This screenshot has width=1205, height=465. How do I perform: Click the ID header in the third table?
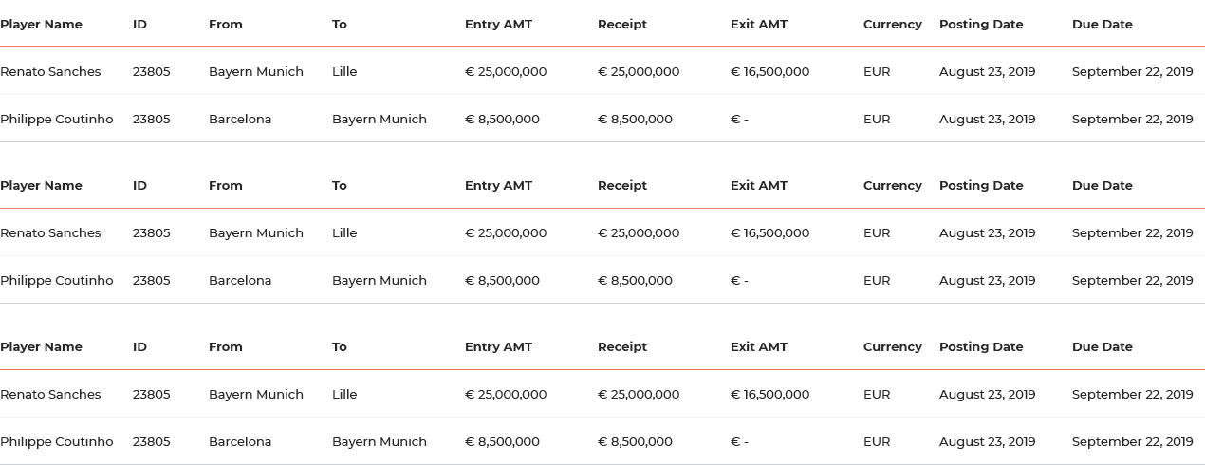[139, 347]
